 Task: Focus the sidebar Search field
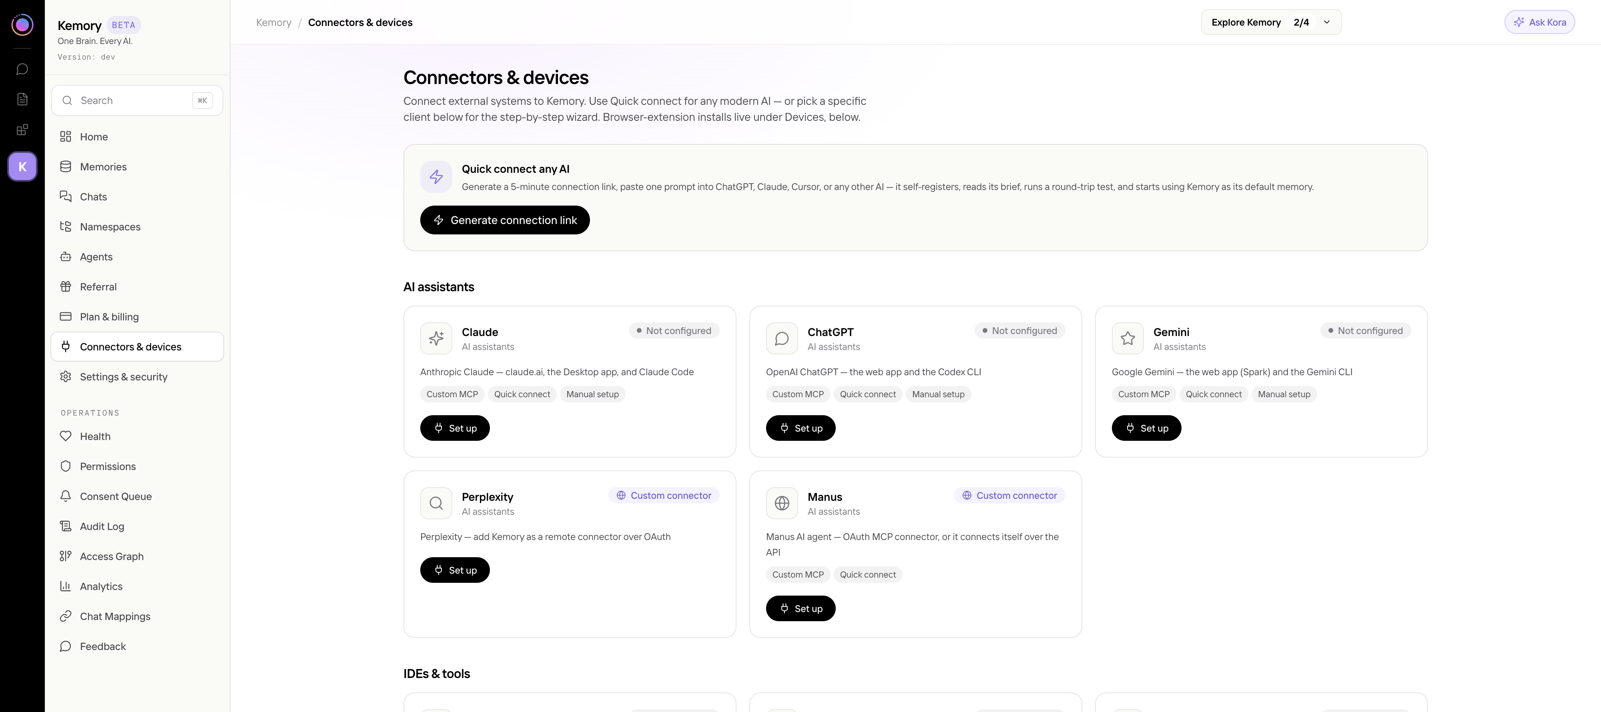coord(137,100)
